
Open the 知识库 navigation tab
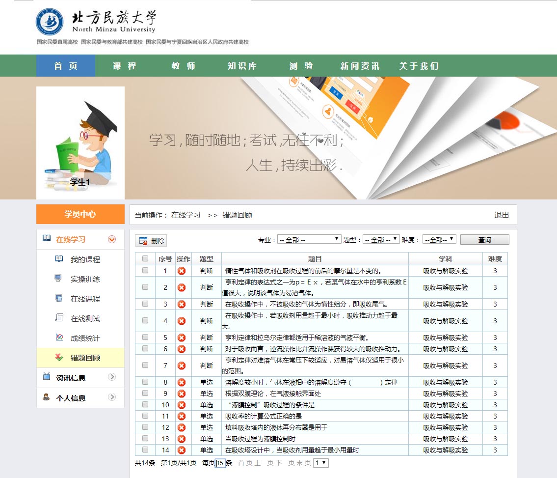(242, 66)
